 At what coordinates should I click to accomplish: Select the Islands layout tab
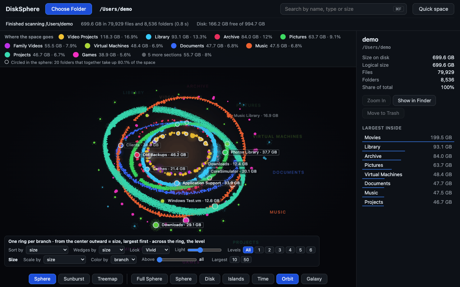pos(236,279)
